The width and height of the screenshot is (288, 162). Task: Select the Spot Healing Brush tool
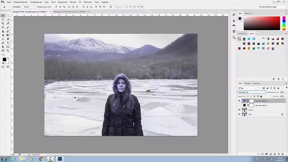3,27
